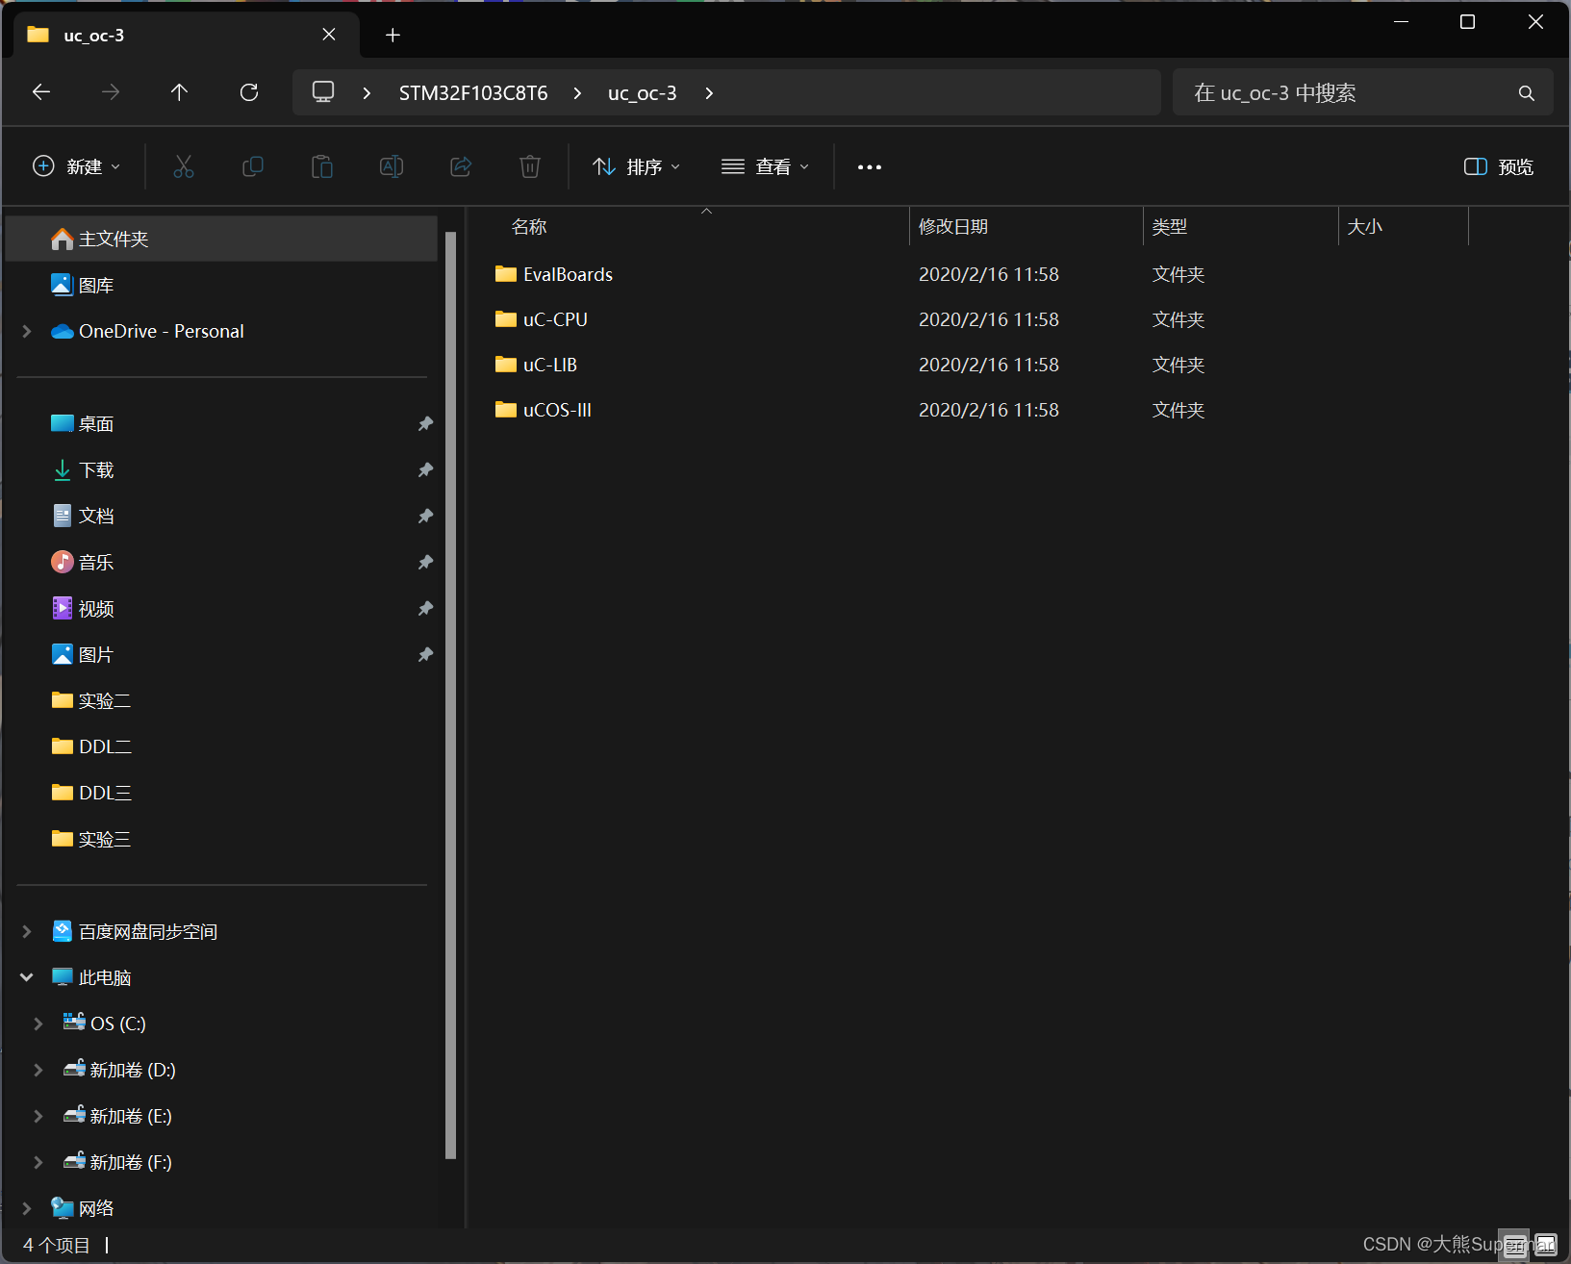Expand the OS (C:) drive node
This screenshot has height=1264, width=1571.
[38, 1024]
